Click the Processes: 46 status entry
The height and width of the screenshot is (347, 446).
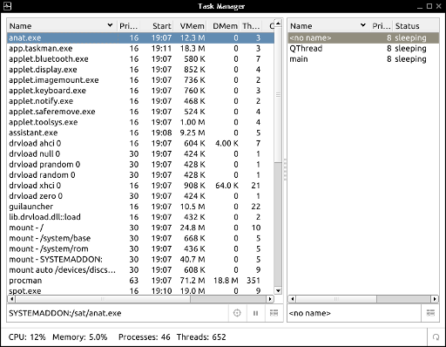(145, 337)
